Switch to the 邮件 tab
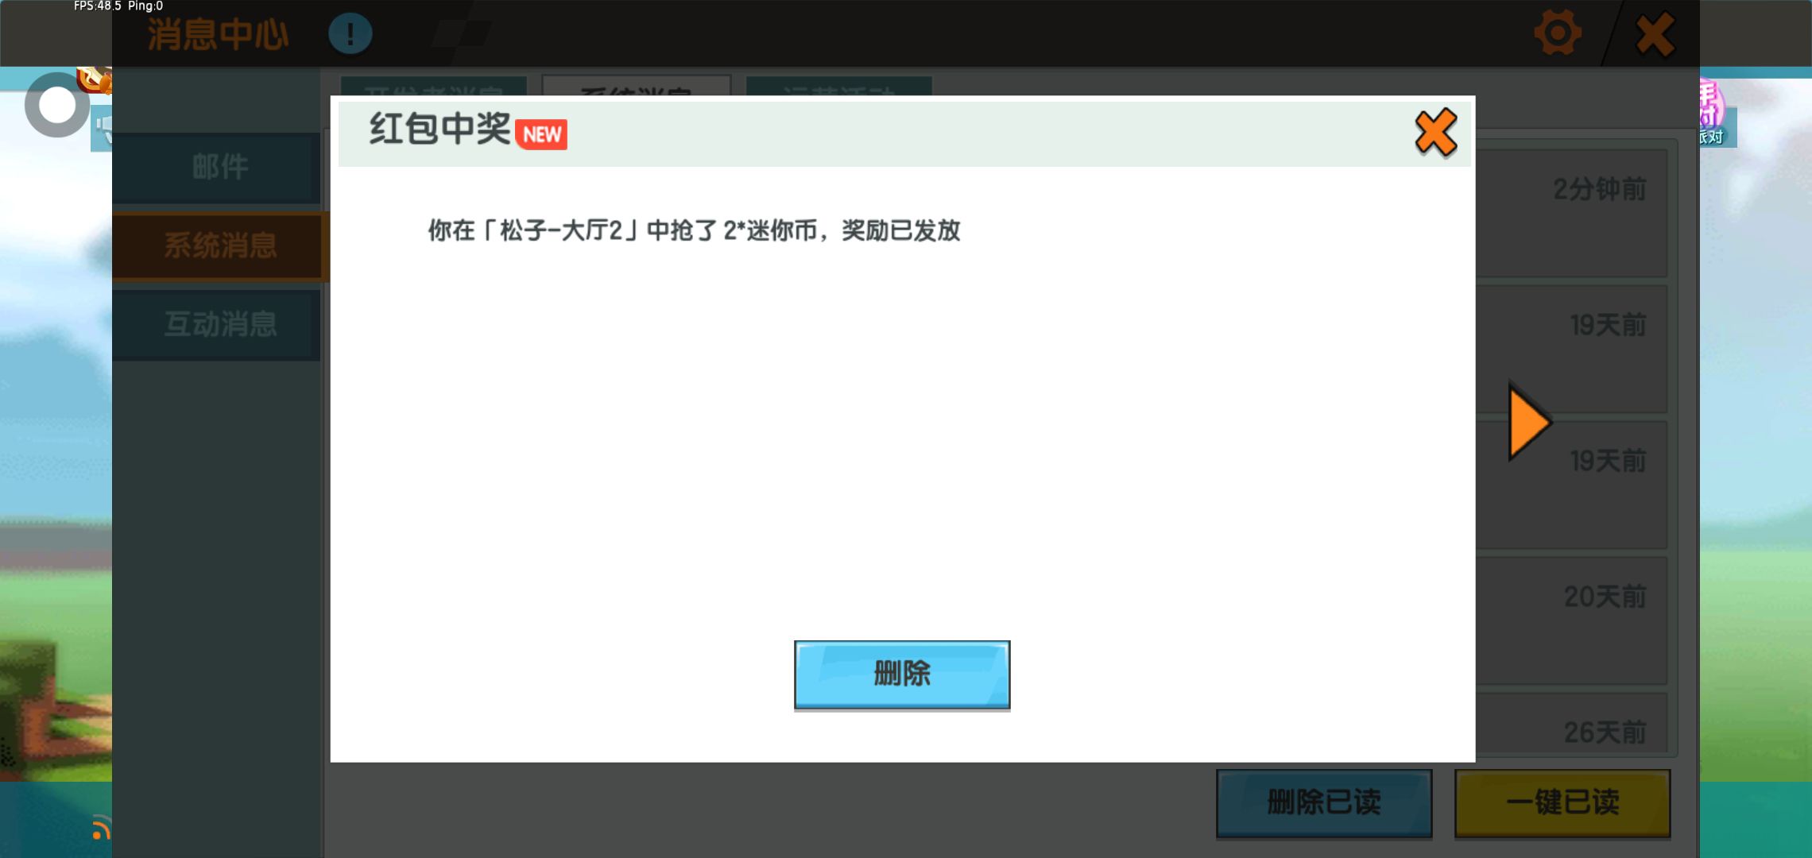1812x858 pixels. pyautogui.click(x=219, y=167)
